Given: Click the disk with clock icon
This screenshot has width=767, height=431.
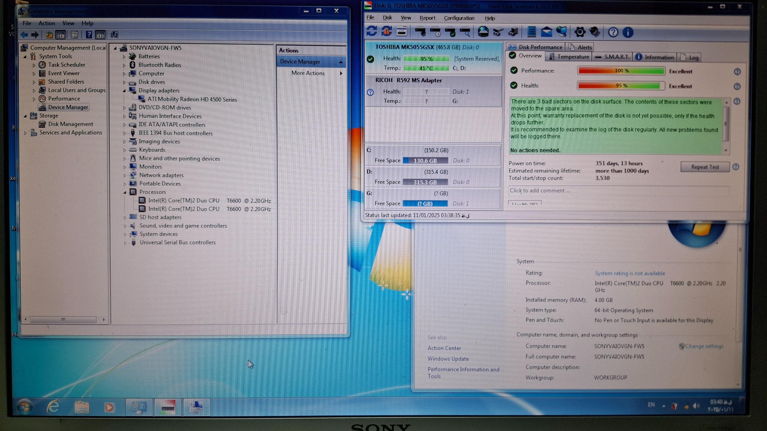Looking at the screenshot, I should point(435,32).
